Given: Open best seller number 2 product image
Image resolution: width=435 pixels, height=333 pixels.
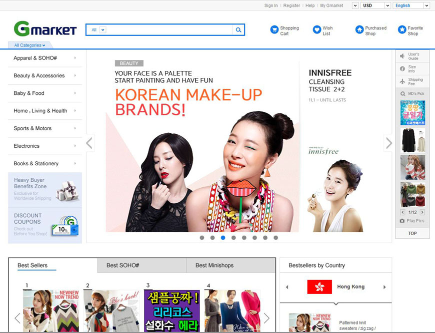Looking at the screenshot, I should (111, 311).
